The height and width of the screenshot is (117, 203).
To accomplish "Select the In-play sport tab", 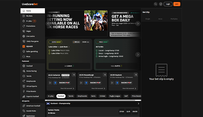I will point(51,96).
